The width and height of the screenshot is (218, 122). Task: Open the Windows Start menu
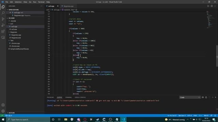coord(3,120)
